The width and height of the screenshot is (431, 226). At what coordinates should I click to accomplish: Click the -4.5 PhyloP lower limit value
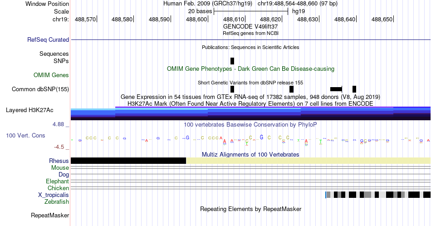[x=59, y=147]
